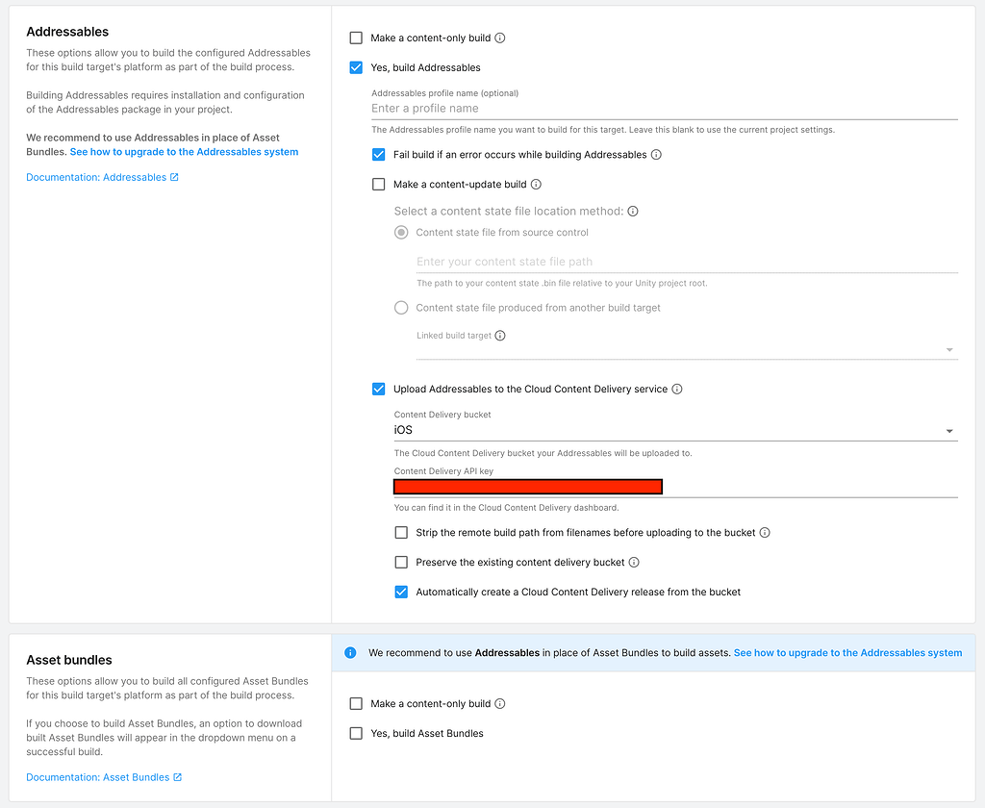Click info icon beside Upload Addressables option

tap(677, 390)
